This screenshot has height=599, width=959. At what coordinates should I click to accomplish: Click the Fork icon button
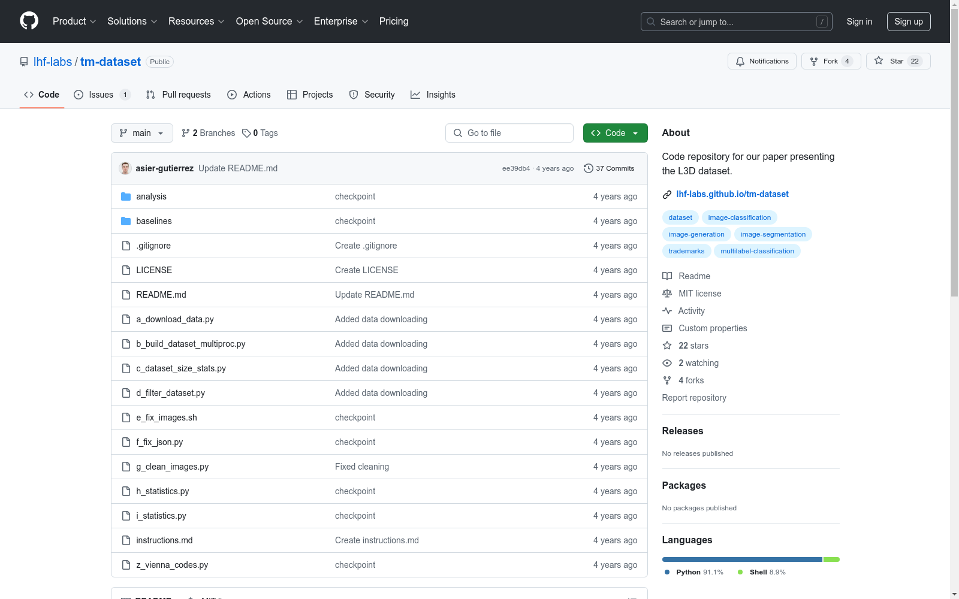[x=831, y=61]
